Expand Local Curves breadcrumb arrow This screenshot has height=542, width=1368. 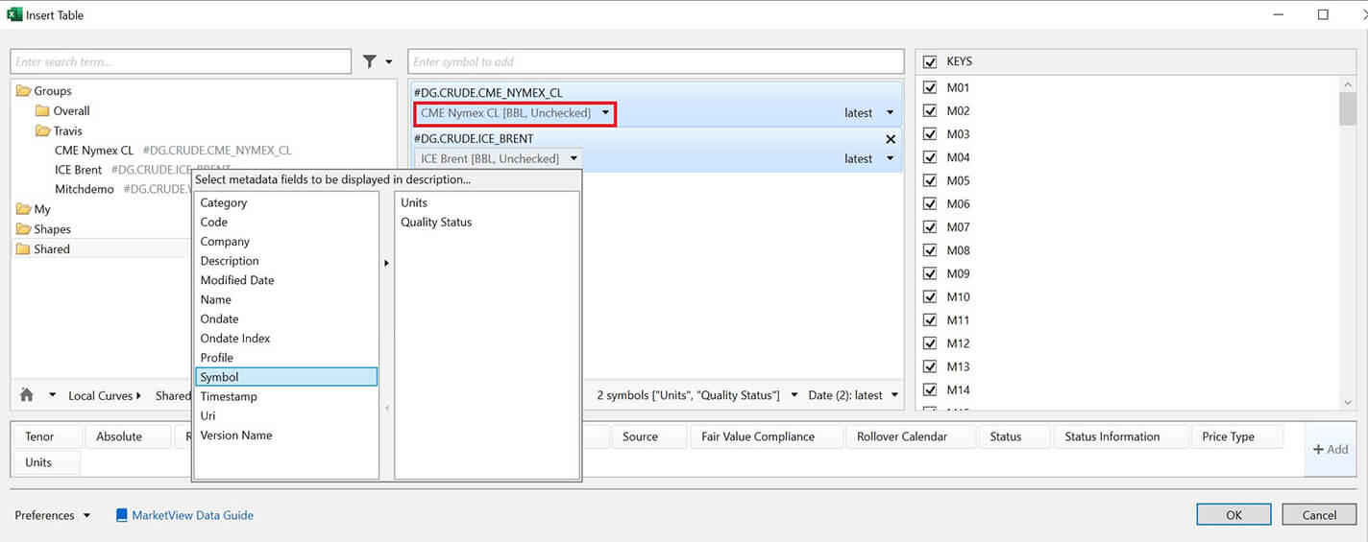(139, 396)
